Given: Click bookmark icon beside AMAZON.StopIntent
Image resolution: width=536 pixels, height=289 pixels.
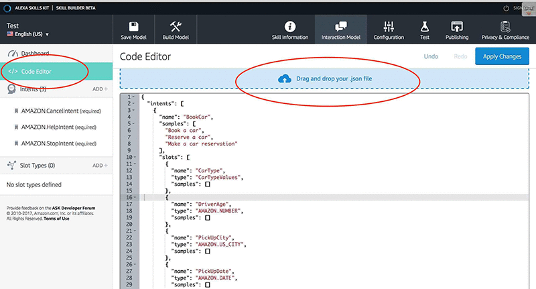Looking at the screenshot, I should click(16, 143).
